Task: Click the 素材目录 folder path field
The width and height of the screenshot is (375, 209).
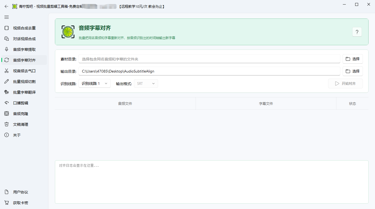Action: coord(209,59)
